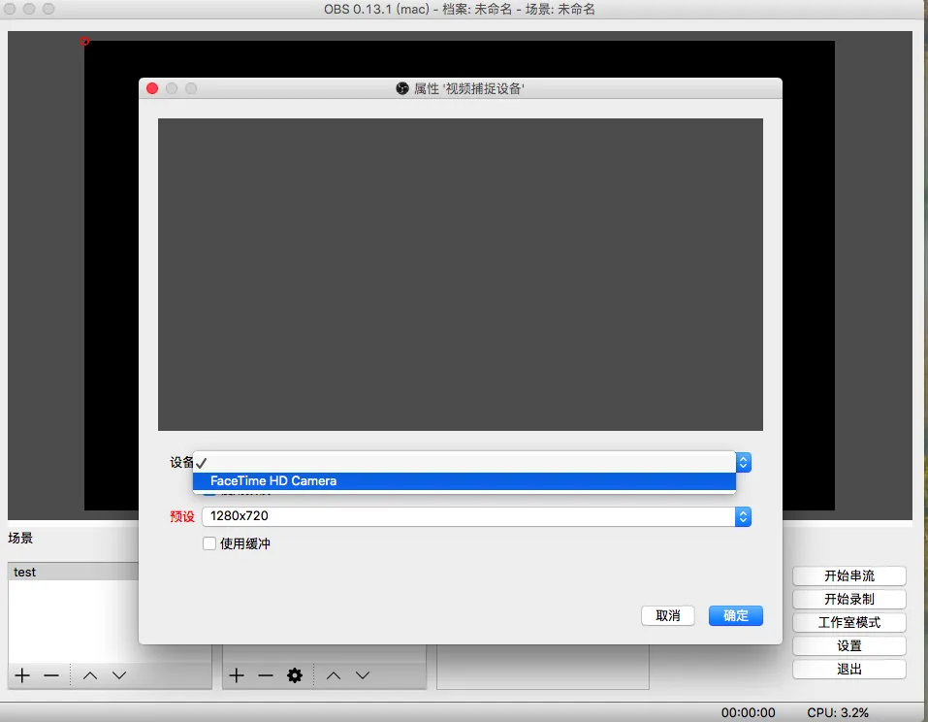Click the red marker in the preview corner
The image size is (928, 722).
coord(84,43)
